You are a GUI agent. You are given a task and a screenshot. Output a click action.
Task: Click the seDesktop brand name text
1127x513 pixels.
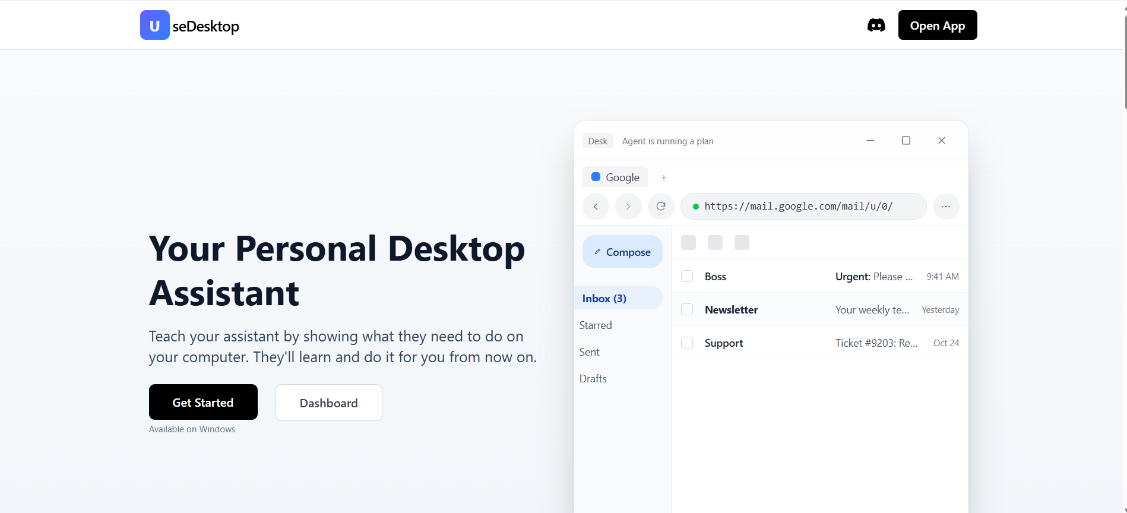206,26
